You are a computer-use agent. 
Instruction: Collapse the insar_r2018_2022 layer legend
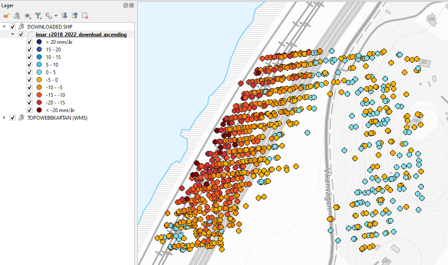tap(13, 35)
